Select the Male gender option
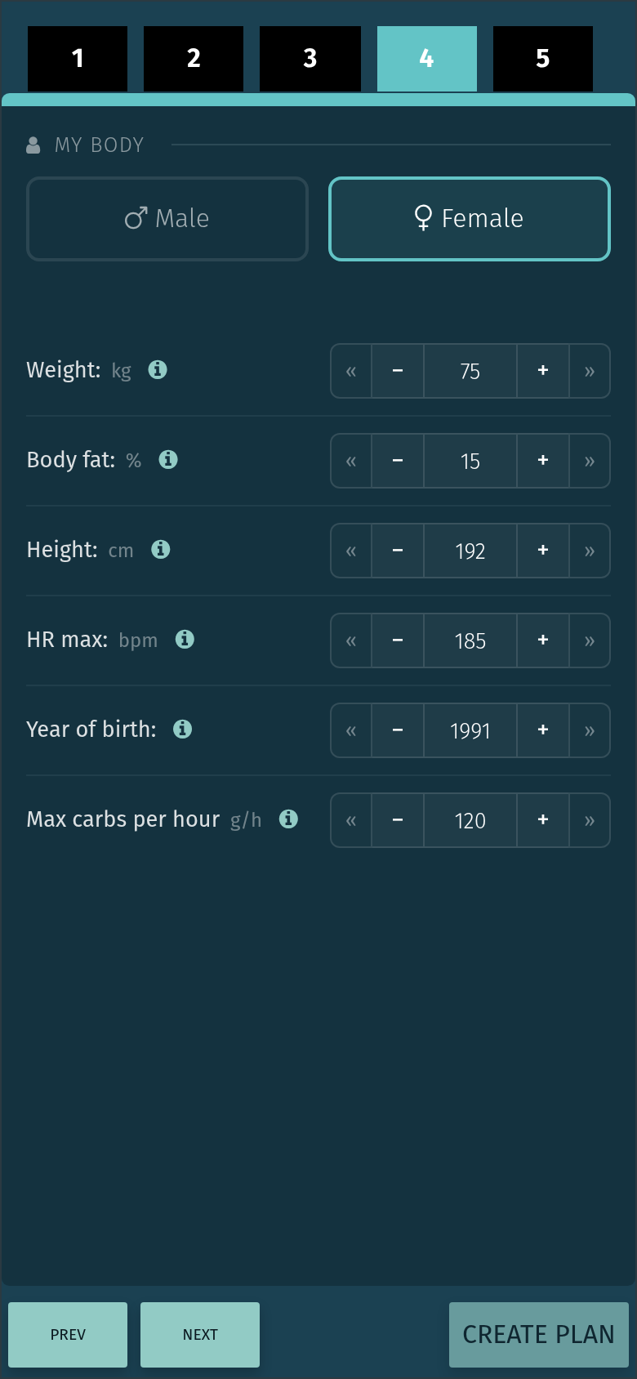The width and height of the screenshot is (637, 1379). click(x=167, y=219)
